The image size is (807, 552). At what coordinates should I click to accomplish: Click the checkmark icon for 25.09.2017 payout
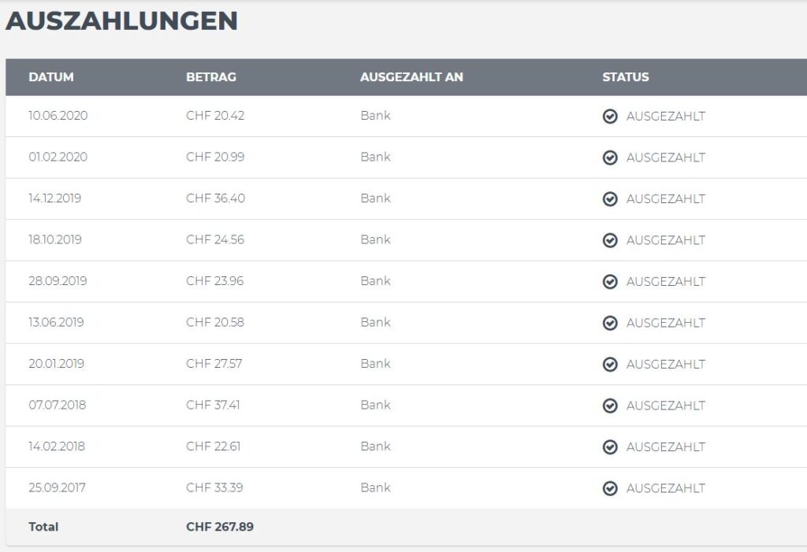coord(610,488)
